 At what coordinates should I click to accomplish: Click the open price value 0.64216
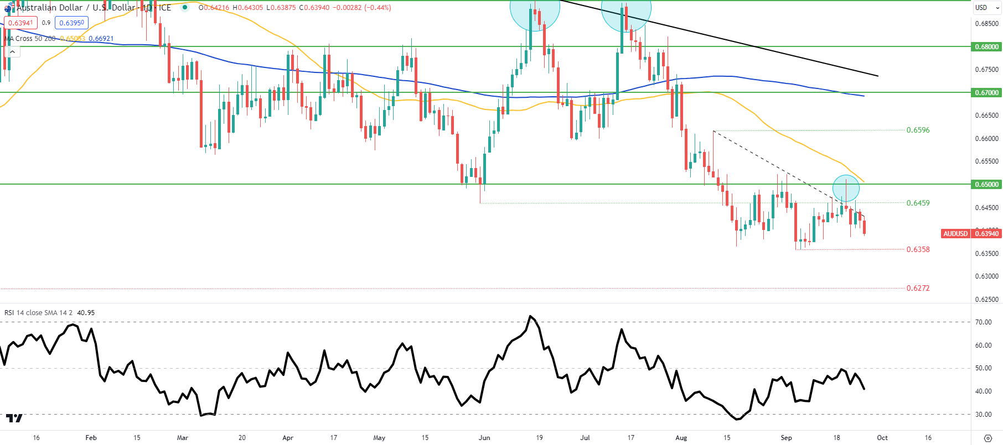pos(216,8)
